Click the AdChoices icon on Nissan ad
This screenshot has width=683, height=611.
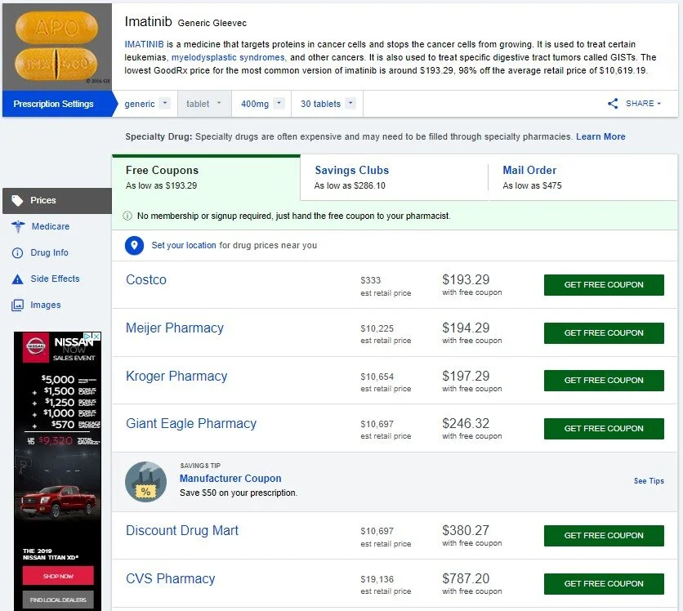click(87, 337)
